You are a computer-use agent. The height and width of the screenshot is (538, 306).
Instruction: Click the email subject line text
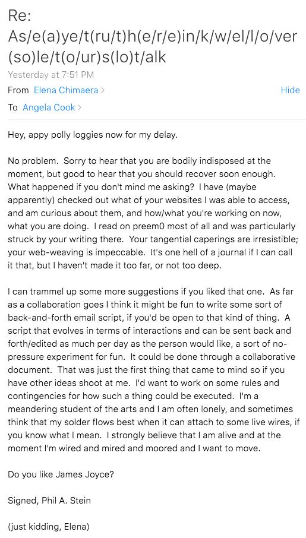(152, 37)
